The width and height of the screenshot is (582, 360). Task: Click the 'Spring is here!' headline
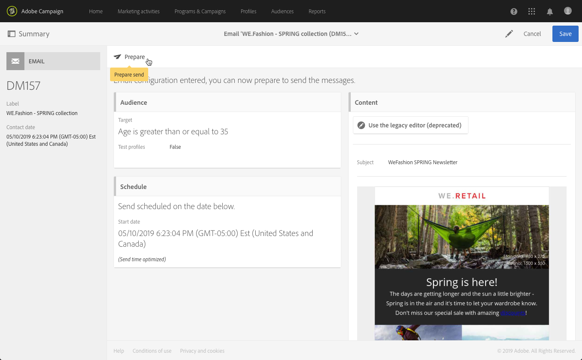pyautogui.click(x=462, y=282)
